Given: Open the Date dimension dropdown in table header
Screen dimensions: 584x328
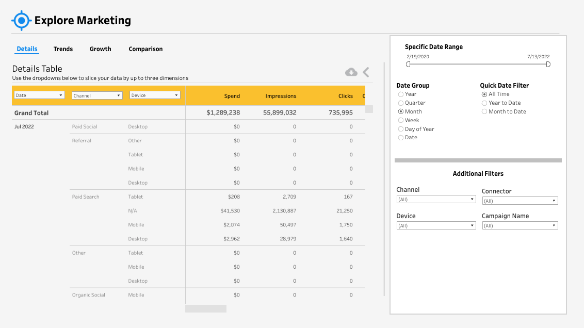Looking at the screenshot, I should [x=39, y=95].
